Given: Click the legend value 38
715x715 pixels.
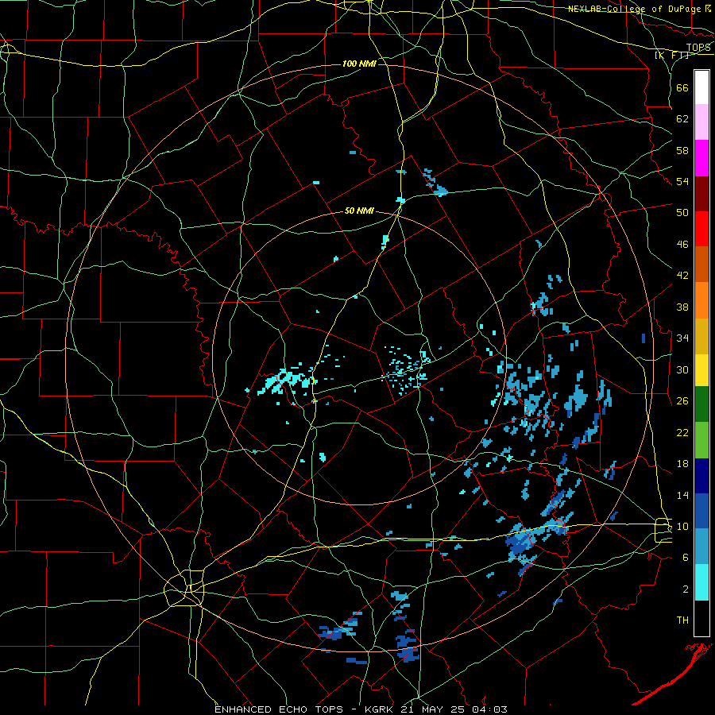Looking at the screenshot, I should [x=682, y=307].
